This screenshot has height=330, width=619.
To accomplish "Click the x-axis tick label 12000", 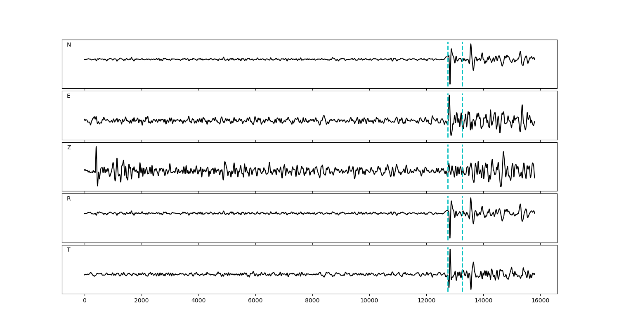I will click(x=426, y=301).
